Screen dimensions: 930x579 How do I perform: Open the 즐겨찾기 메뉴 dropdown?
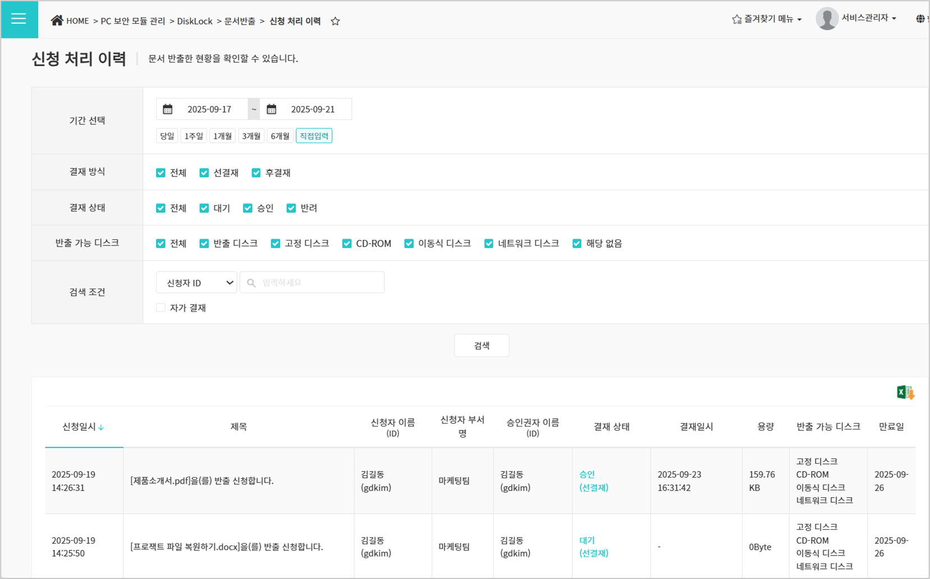point(767,19)
